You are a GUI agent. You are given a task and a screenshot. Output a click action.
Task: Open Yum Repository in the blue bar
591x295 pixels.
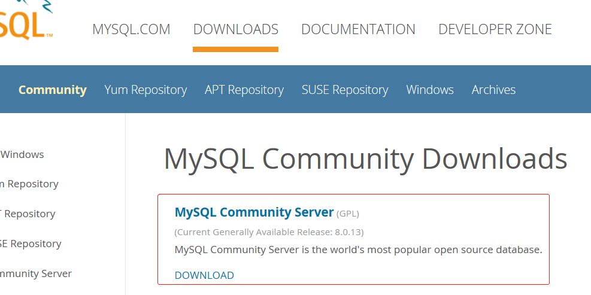click(146, 90)
